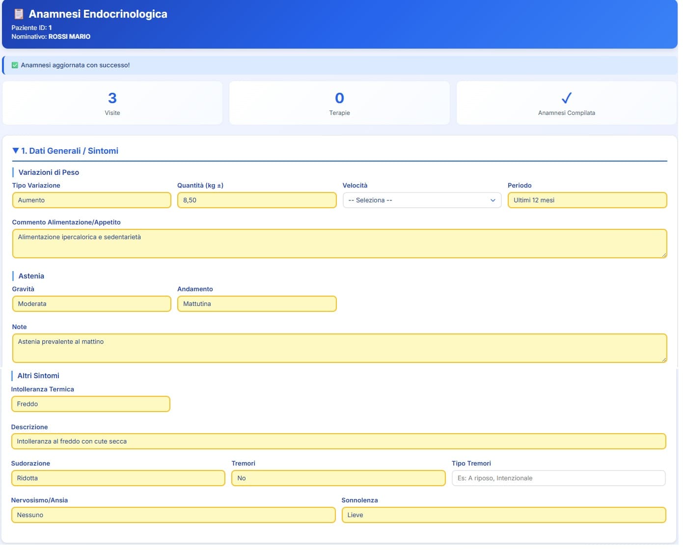This screenshot has height=552, width=683.
Task: Click the Visite card showing 3
Action: 112,103
